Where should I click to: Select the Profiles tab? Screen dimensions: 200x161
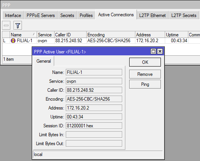click(x=86, y=15)
